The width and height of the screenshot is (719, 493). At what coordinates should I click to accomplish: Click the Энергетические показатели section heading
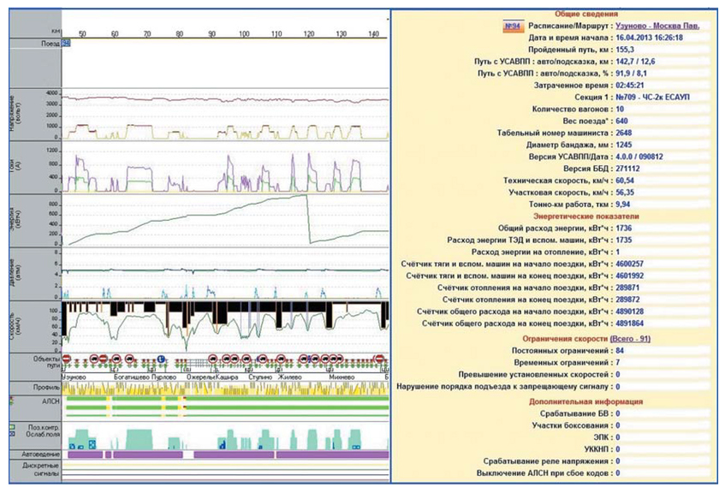(x=555, y=217)
